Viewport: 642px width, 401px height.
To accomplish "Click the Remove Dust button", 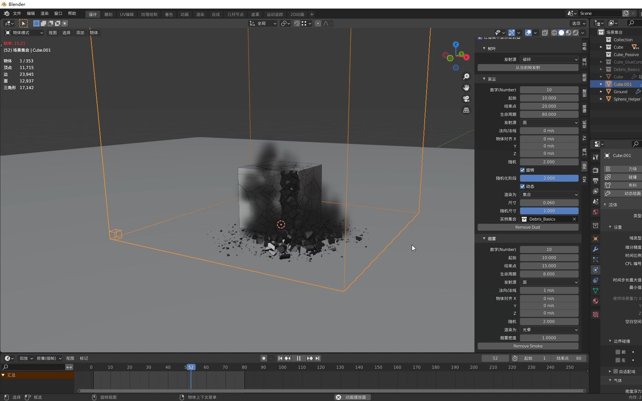I will point(528,227).
